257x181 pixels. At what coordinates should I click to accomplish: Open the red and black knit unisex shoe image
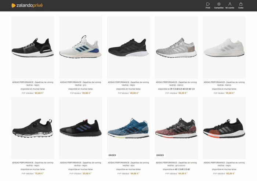tap(176, 128)
